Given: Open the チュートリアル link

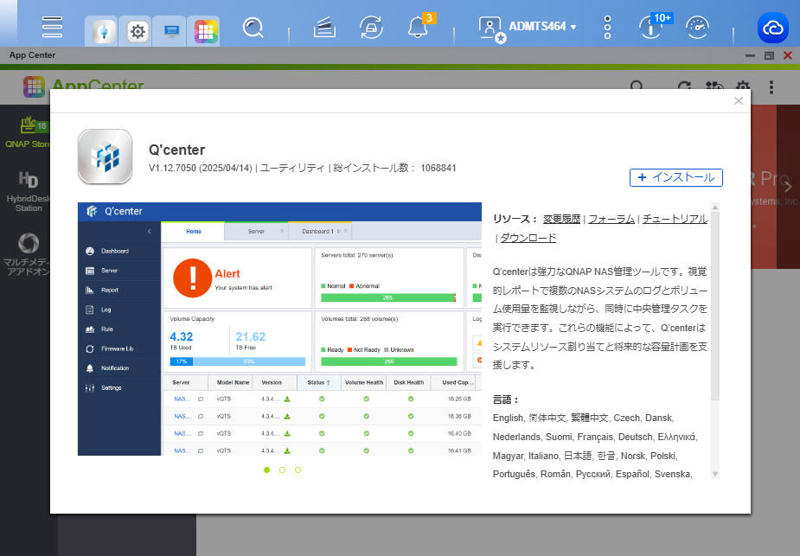Looking at the screenshot, I should pyautogui.click(x=675, y=220).
